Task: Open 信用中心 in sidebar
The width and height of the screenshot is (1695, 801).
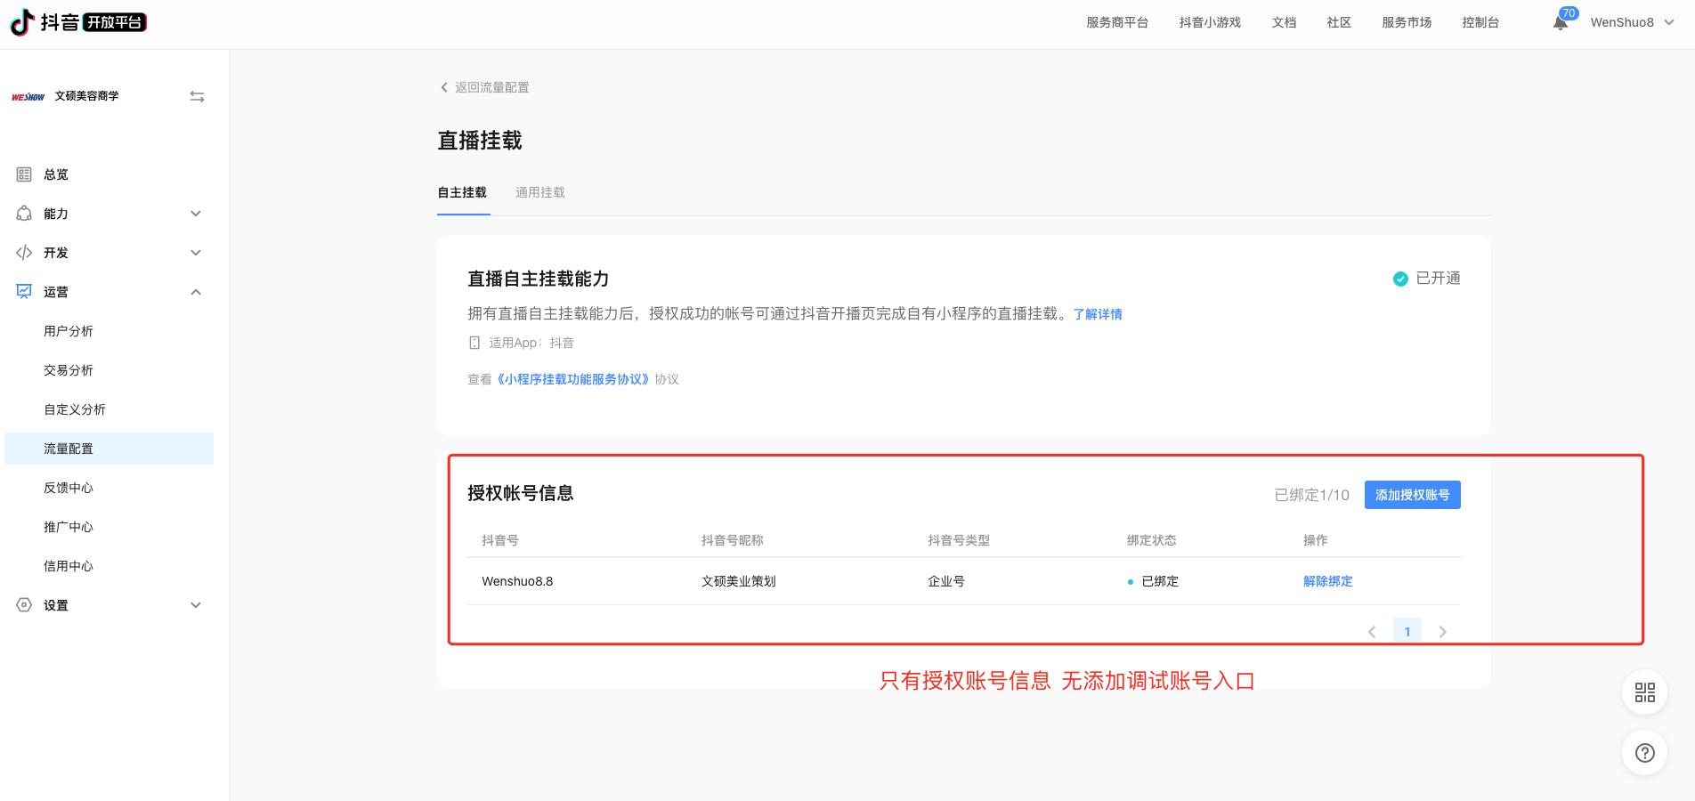Action: click(69, 566)
